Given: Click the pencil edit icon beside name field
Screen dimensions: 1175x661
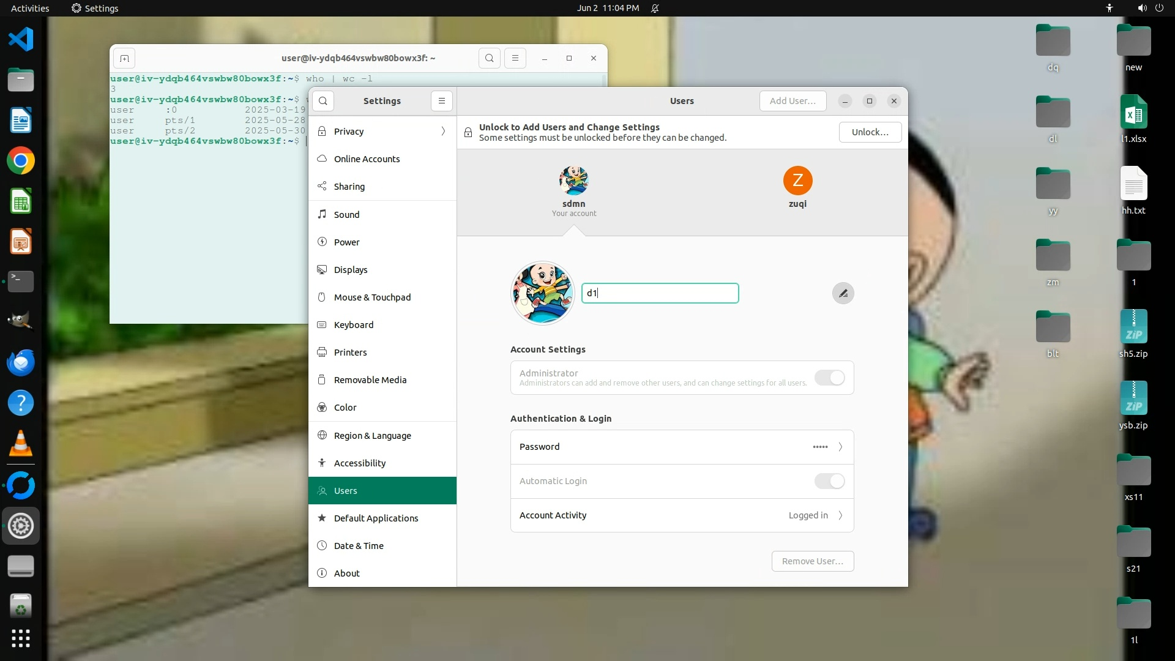Looking at the screenshot, I should (843, 294).
